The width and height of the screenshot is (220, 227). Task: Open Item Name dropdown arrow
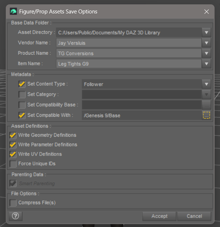(206, 64)
